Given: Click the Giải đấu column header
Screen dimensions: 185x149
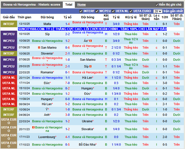Looking at the screenshot, I should click(9, 17).
